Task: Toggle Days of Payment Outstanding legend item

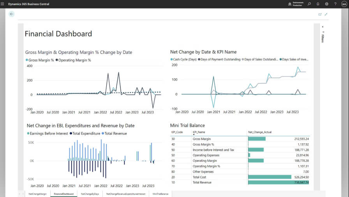Action: click(x=219, y=59)
